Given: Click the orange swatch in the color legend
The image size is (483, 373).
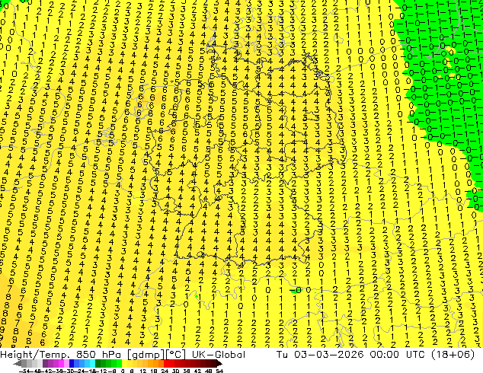Looking at the screenshot, I should (156, 364).
